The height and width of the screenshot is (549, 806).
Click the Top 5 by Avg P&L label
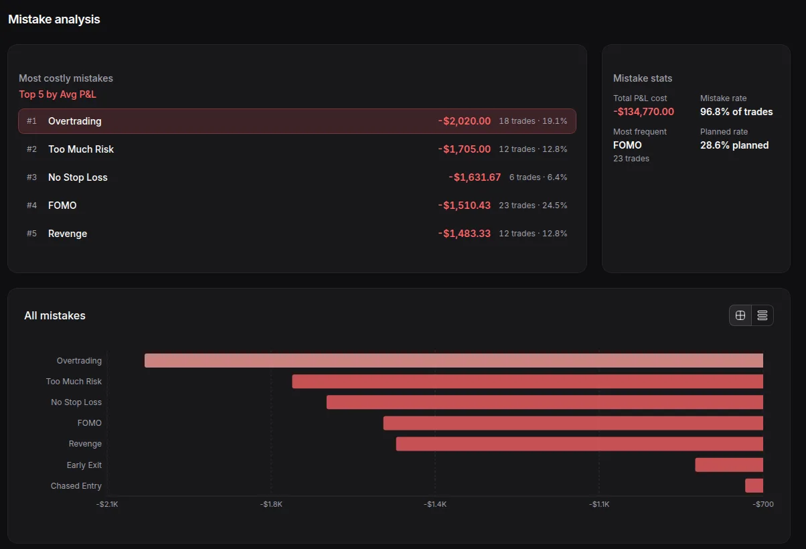(x=58, y=94)
